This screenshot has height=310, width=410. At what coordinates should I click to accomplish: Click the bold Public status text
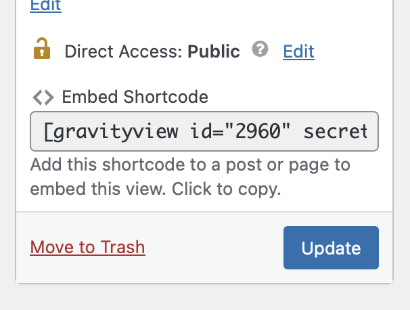click(214, 51)
